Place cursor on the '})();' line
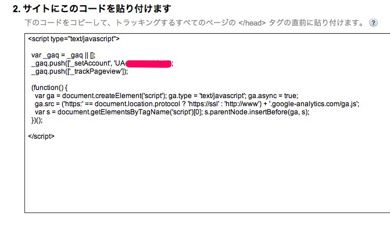The height and width of the screenshot is (227, 390). [x=37, y=120]
